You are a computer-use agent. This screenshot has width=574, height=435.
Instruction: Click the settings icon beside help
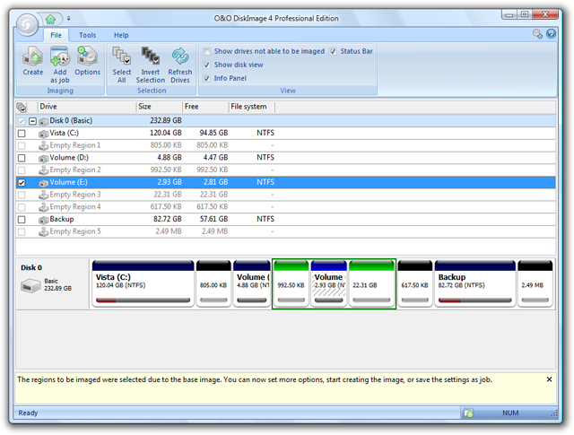[537, 34]
